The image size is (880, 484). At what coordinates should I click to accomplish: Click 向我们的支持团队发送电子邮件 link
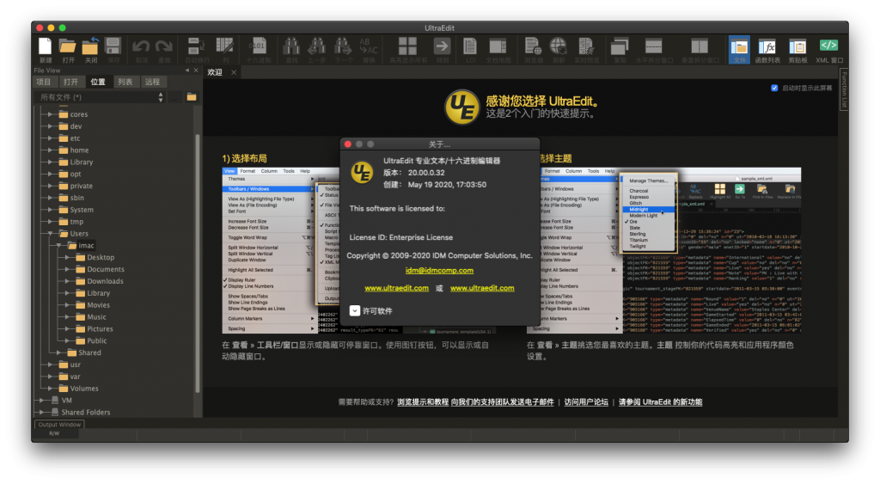[502, 402]
